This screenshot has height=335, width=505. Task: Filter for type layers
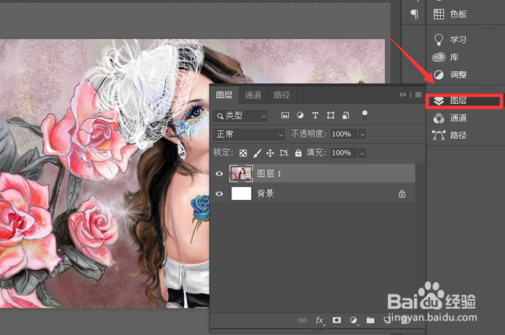point(315,116)
